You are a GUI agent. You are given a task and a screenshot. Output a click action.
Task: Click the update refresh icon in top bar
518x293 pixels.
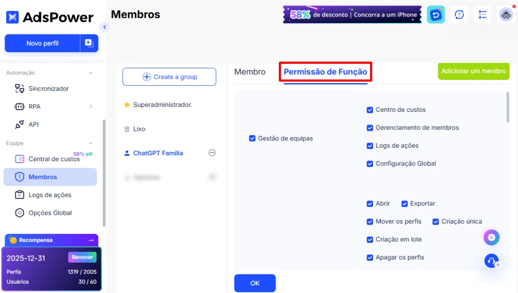[x=459, y=14]
